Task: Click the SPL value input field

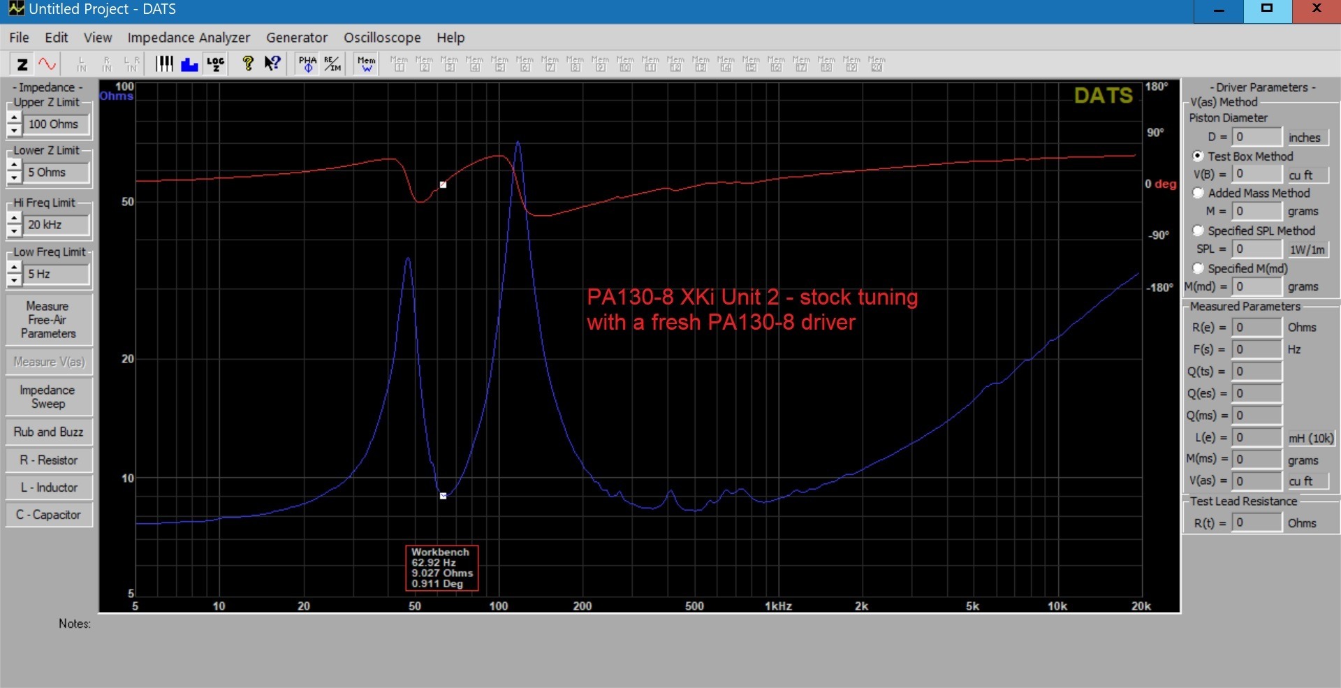Action: pyautogui.click(x=1257, y=249)
